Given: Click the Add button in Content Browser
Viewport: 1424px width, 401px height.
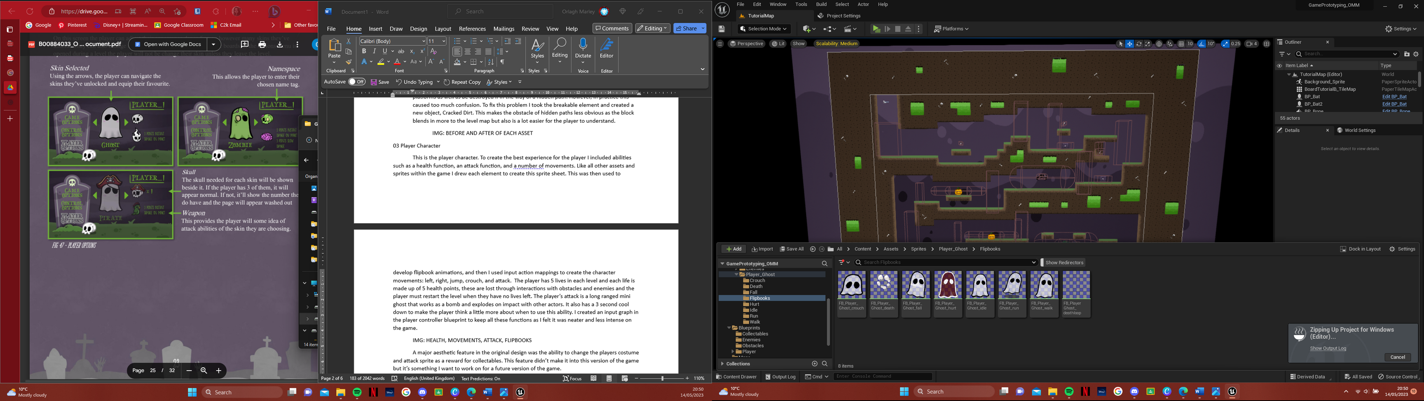Looking at the screenshot, I should [733, 249].
